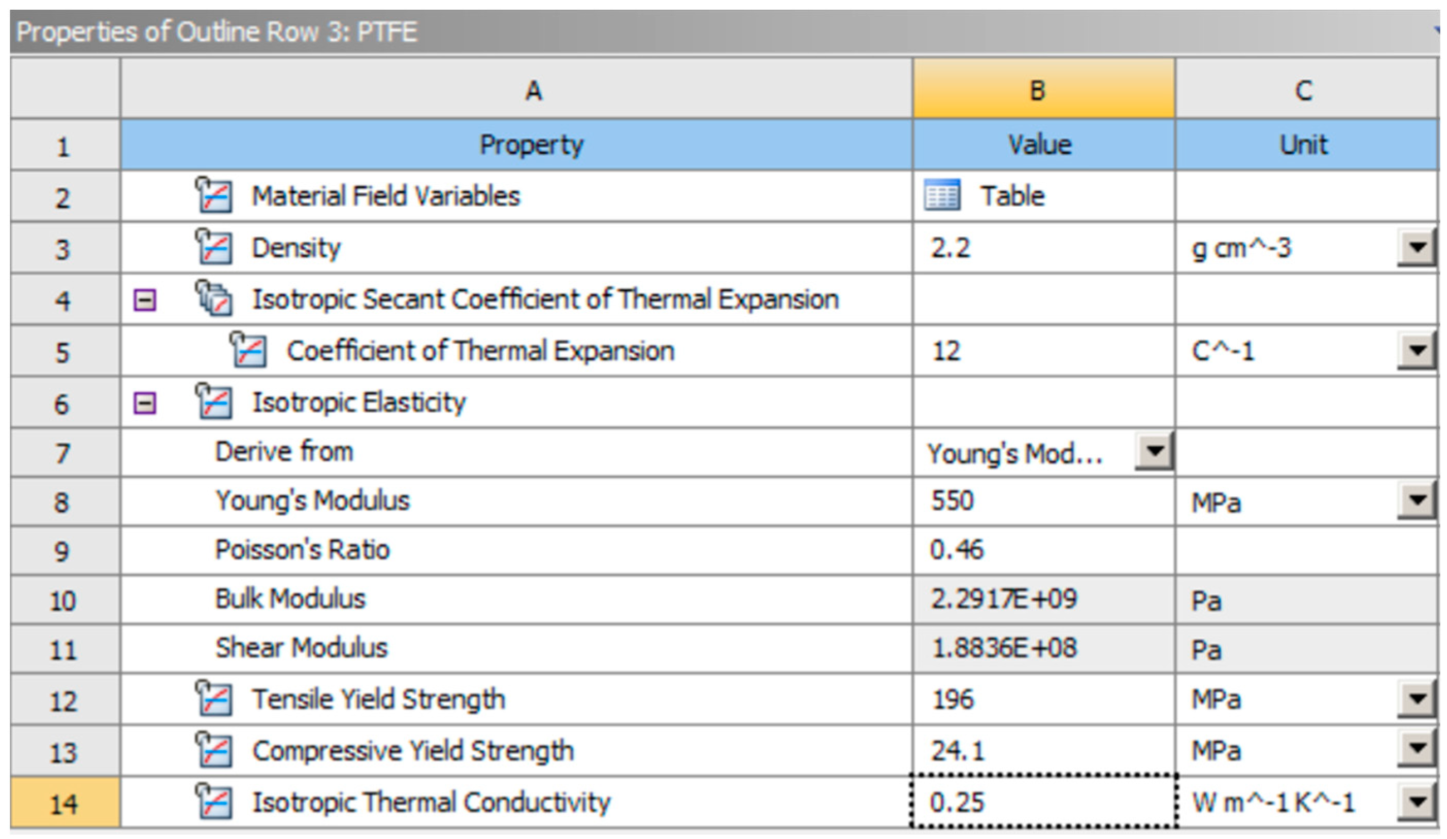Click the Density property icon
The image size is (1447, 839).
tap(213, 247)
